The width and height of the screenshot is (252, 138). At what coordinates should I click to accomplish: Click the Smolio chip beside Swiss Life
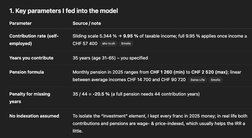215,80
